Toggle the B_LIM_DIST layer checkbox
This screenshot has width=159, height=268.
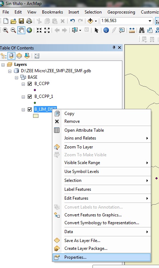pos(30,109)
